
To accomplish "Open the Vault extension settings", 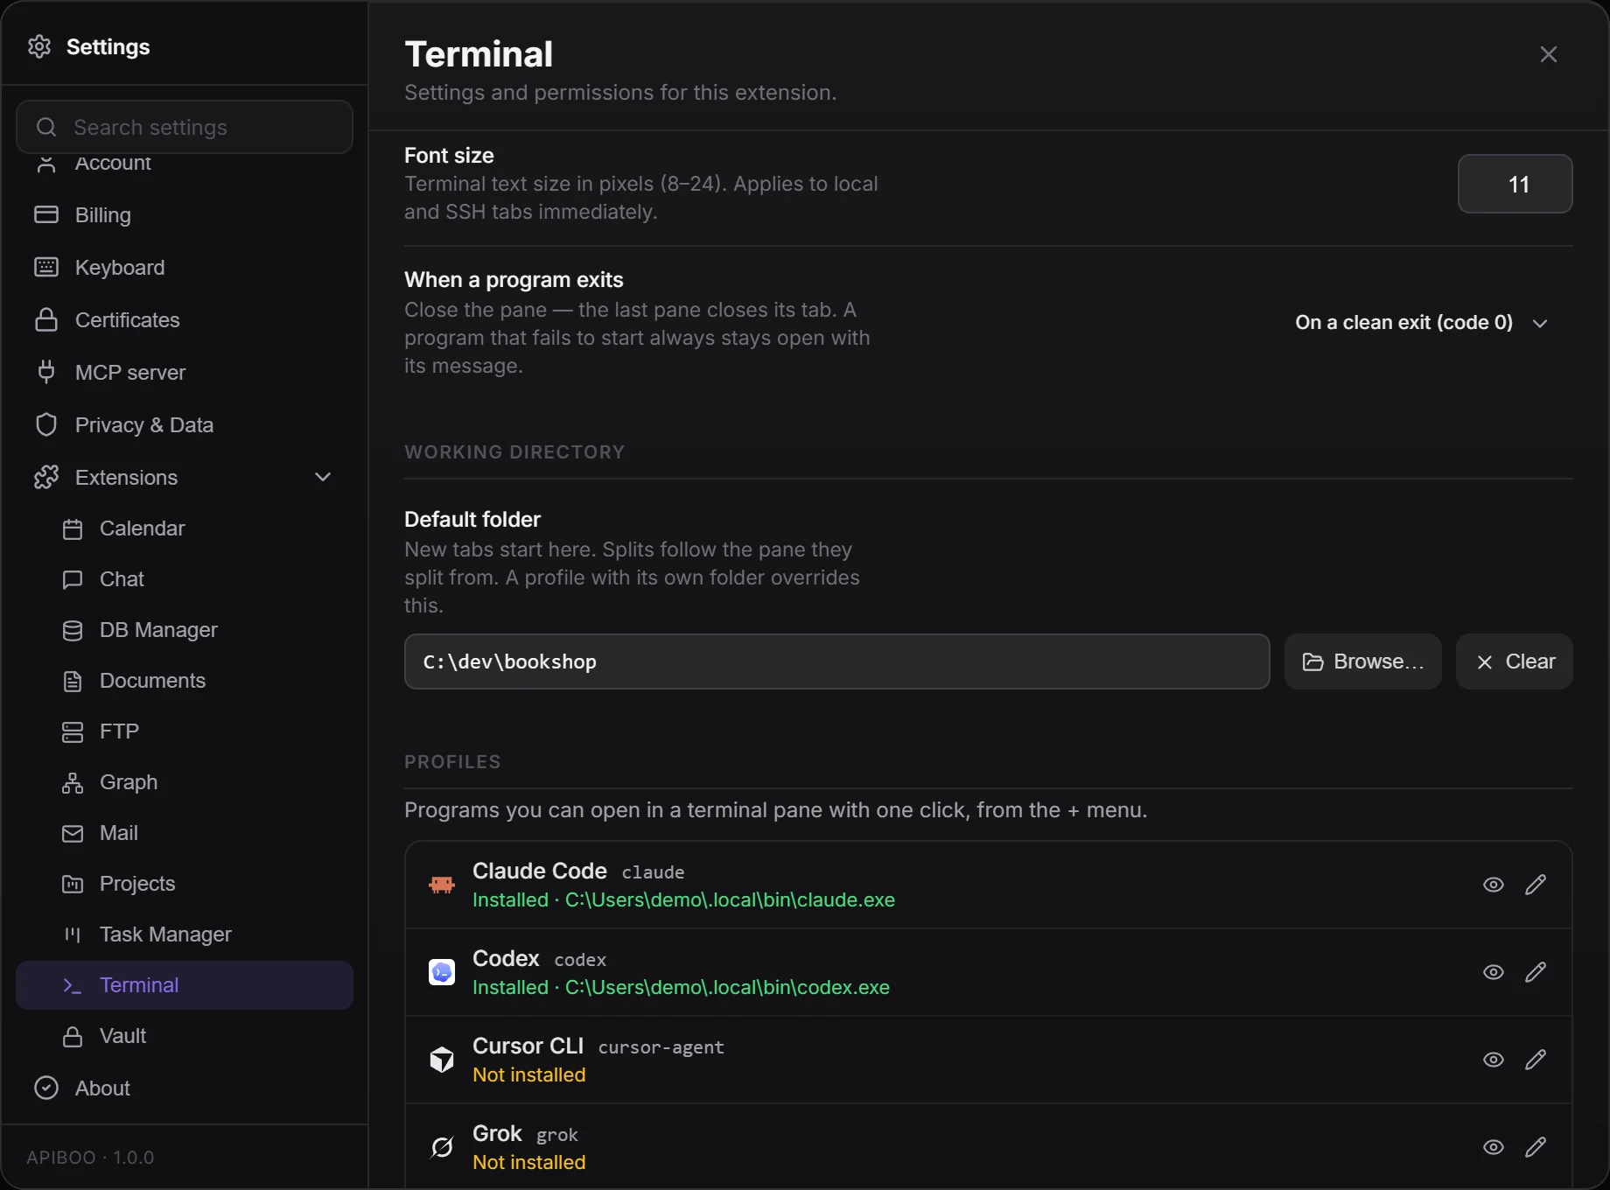I will (185, 1036).
